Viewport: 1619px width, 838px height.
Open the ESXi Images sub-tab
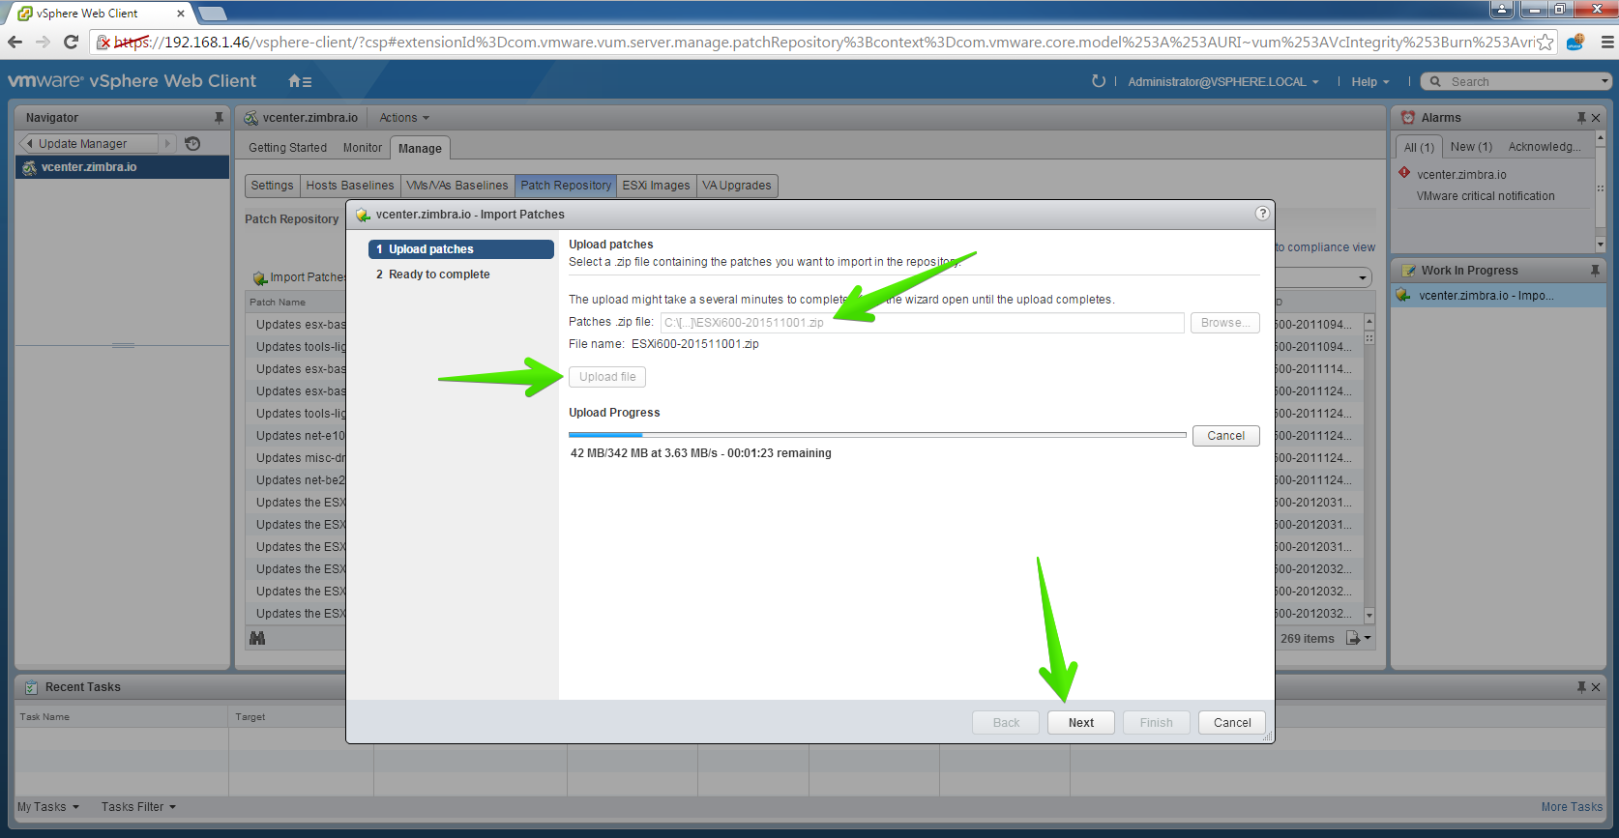tap(657, 186)
